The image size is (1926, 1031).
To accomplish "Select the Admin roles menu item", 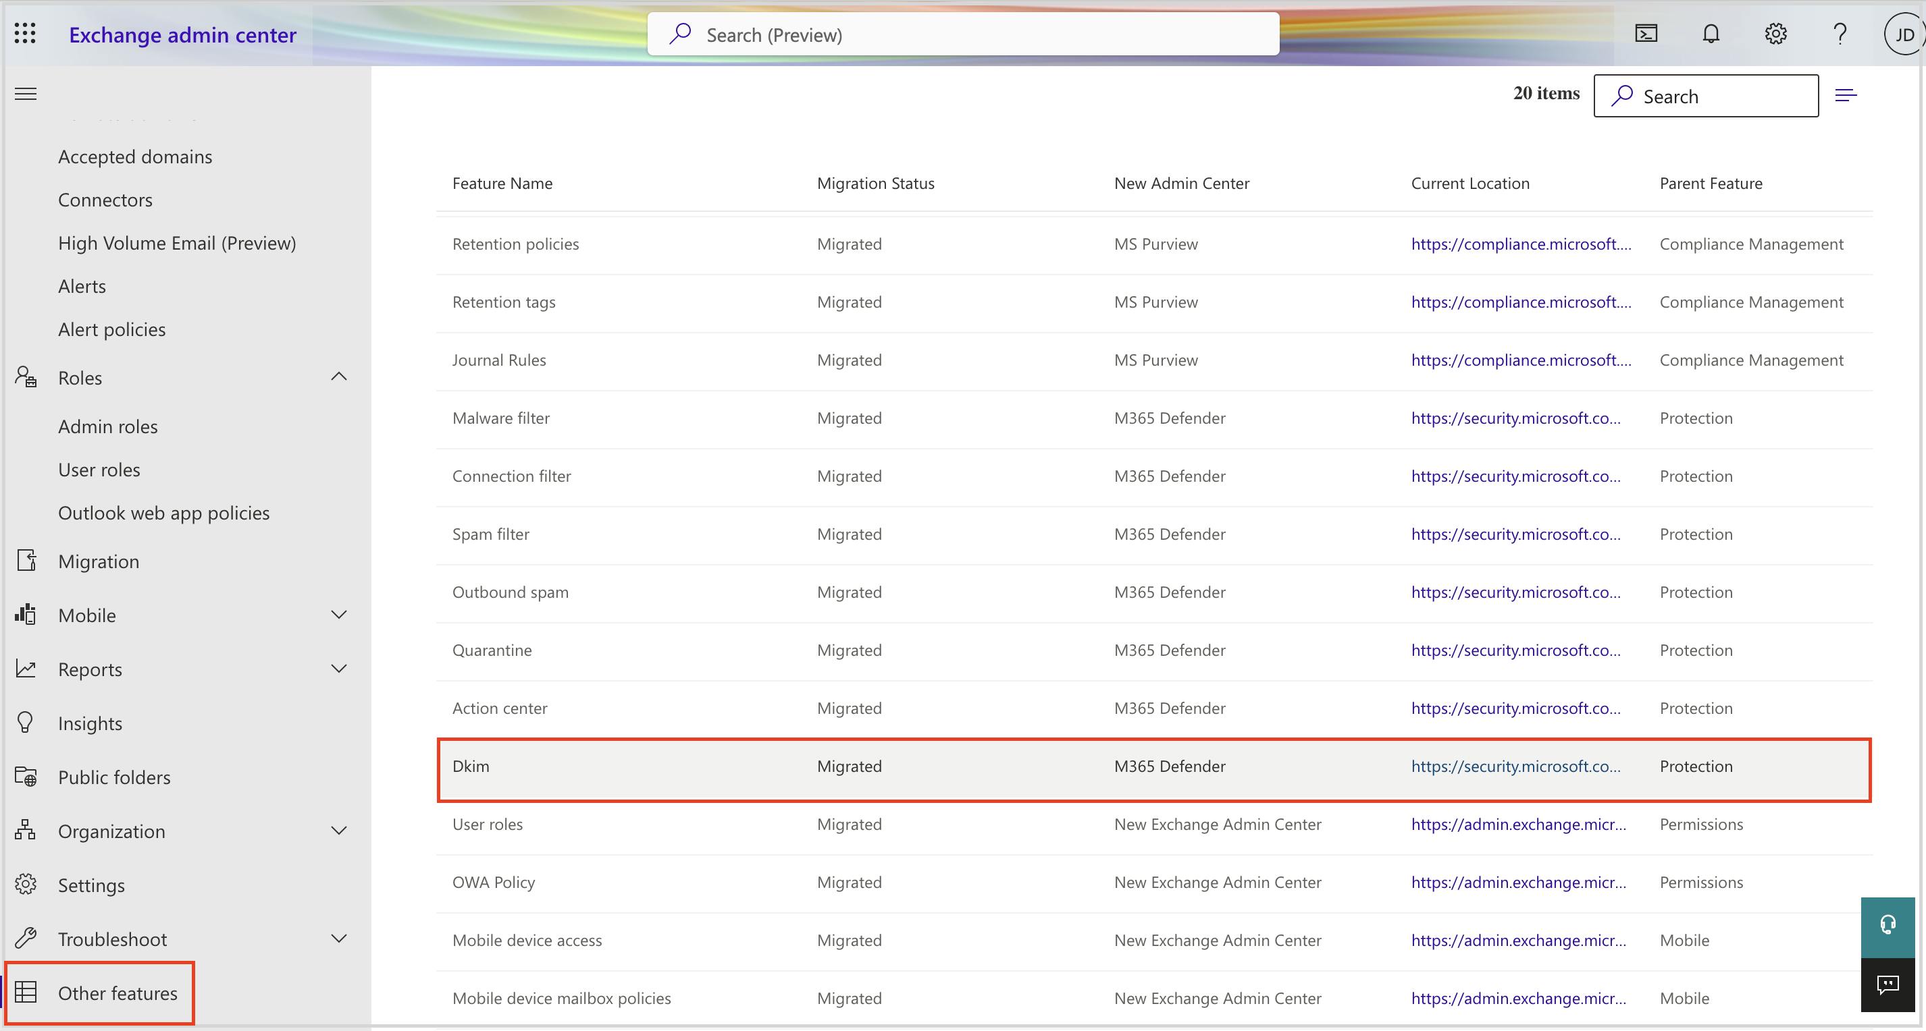I will pos(108,425).
